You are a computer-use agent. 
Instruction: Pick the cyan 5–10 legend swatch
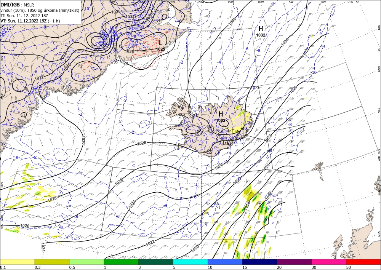pos(190,262)
